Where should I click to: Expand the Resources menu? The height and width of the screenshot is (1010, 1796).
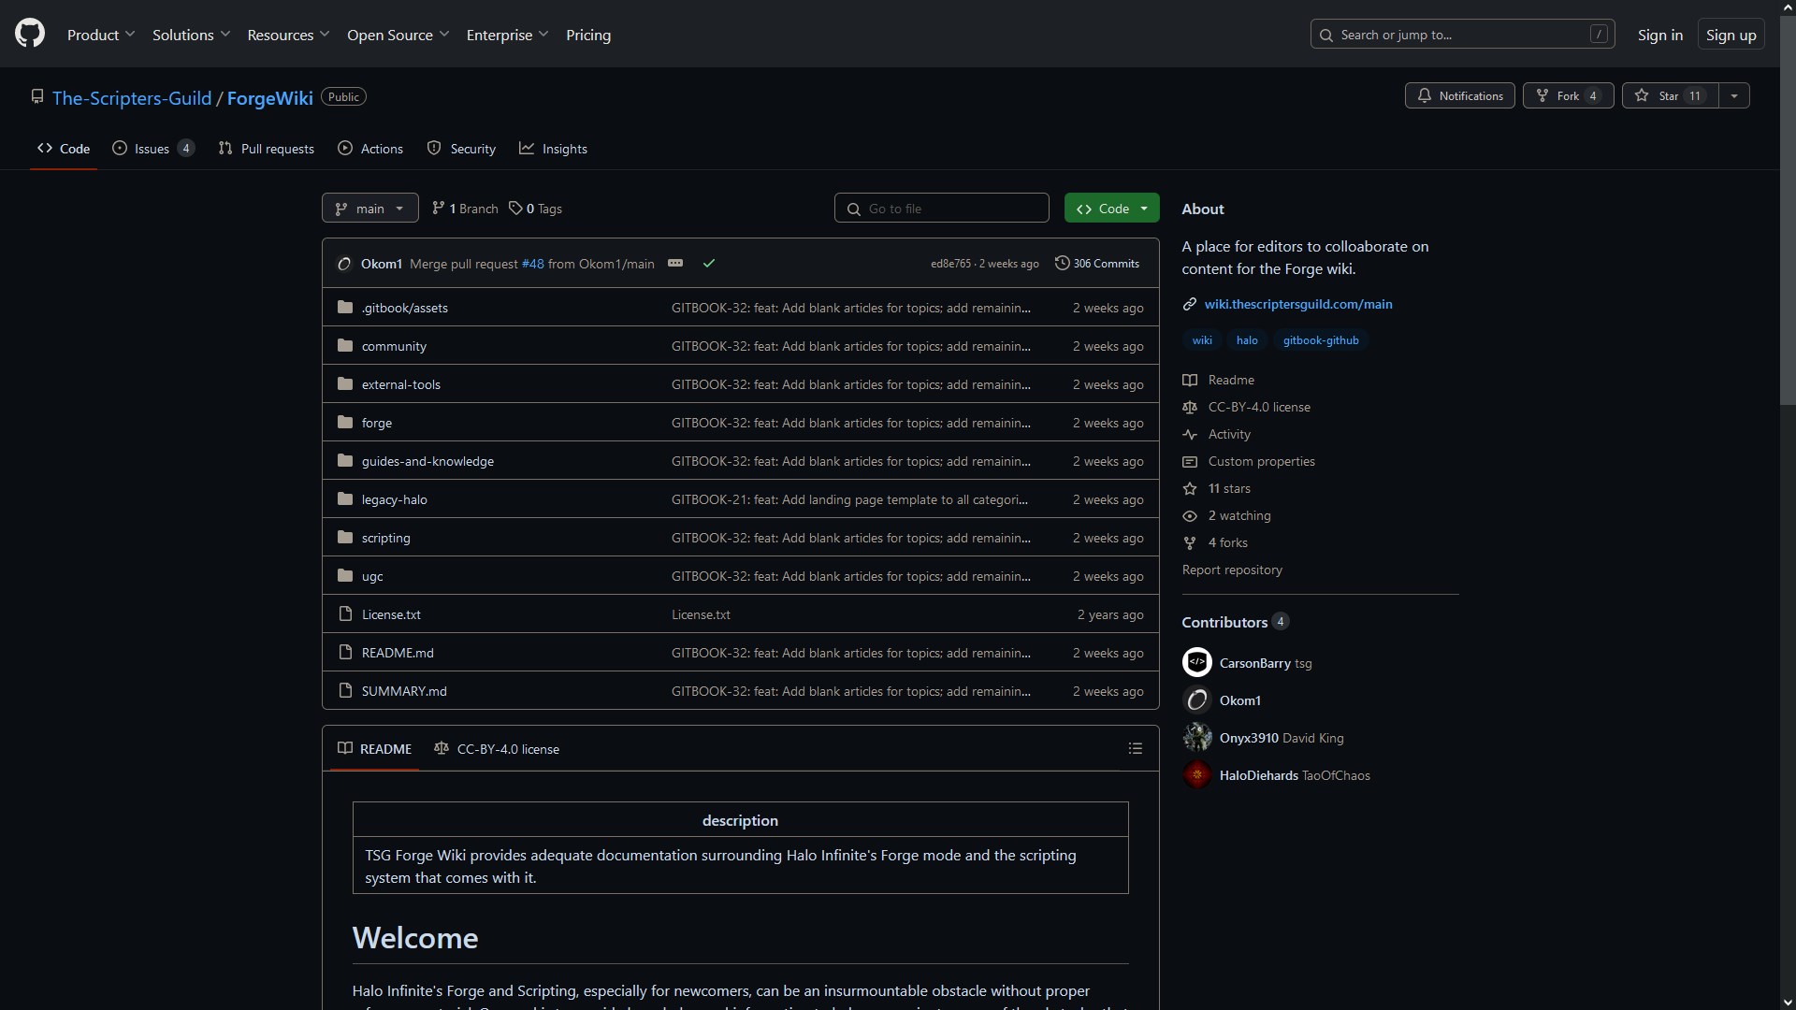(x=288, y=35)
